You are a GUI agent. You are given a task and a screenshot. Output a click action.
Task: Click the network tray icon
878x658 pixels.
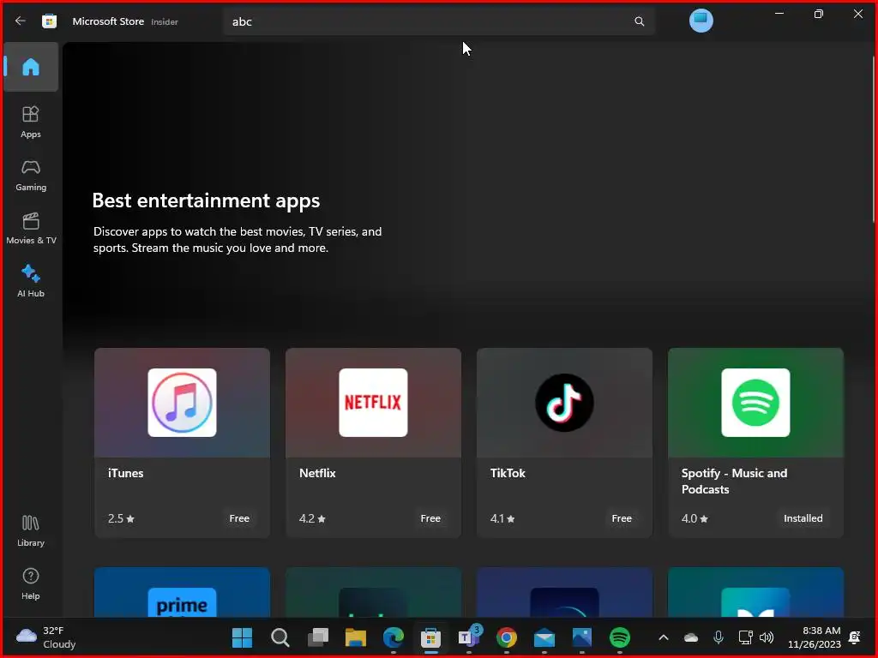pos(745,637)
